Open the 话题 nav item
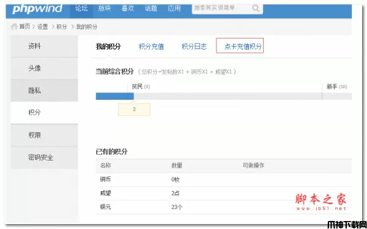 (150, 8)
